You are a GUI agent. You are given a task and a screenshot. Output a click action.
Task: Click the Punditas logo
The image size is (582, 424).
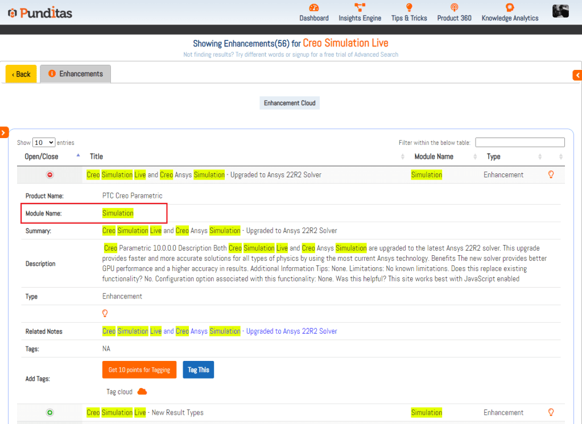coord(40,12)
